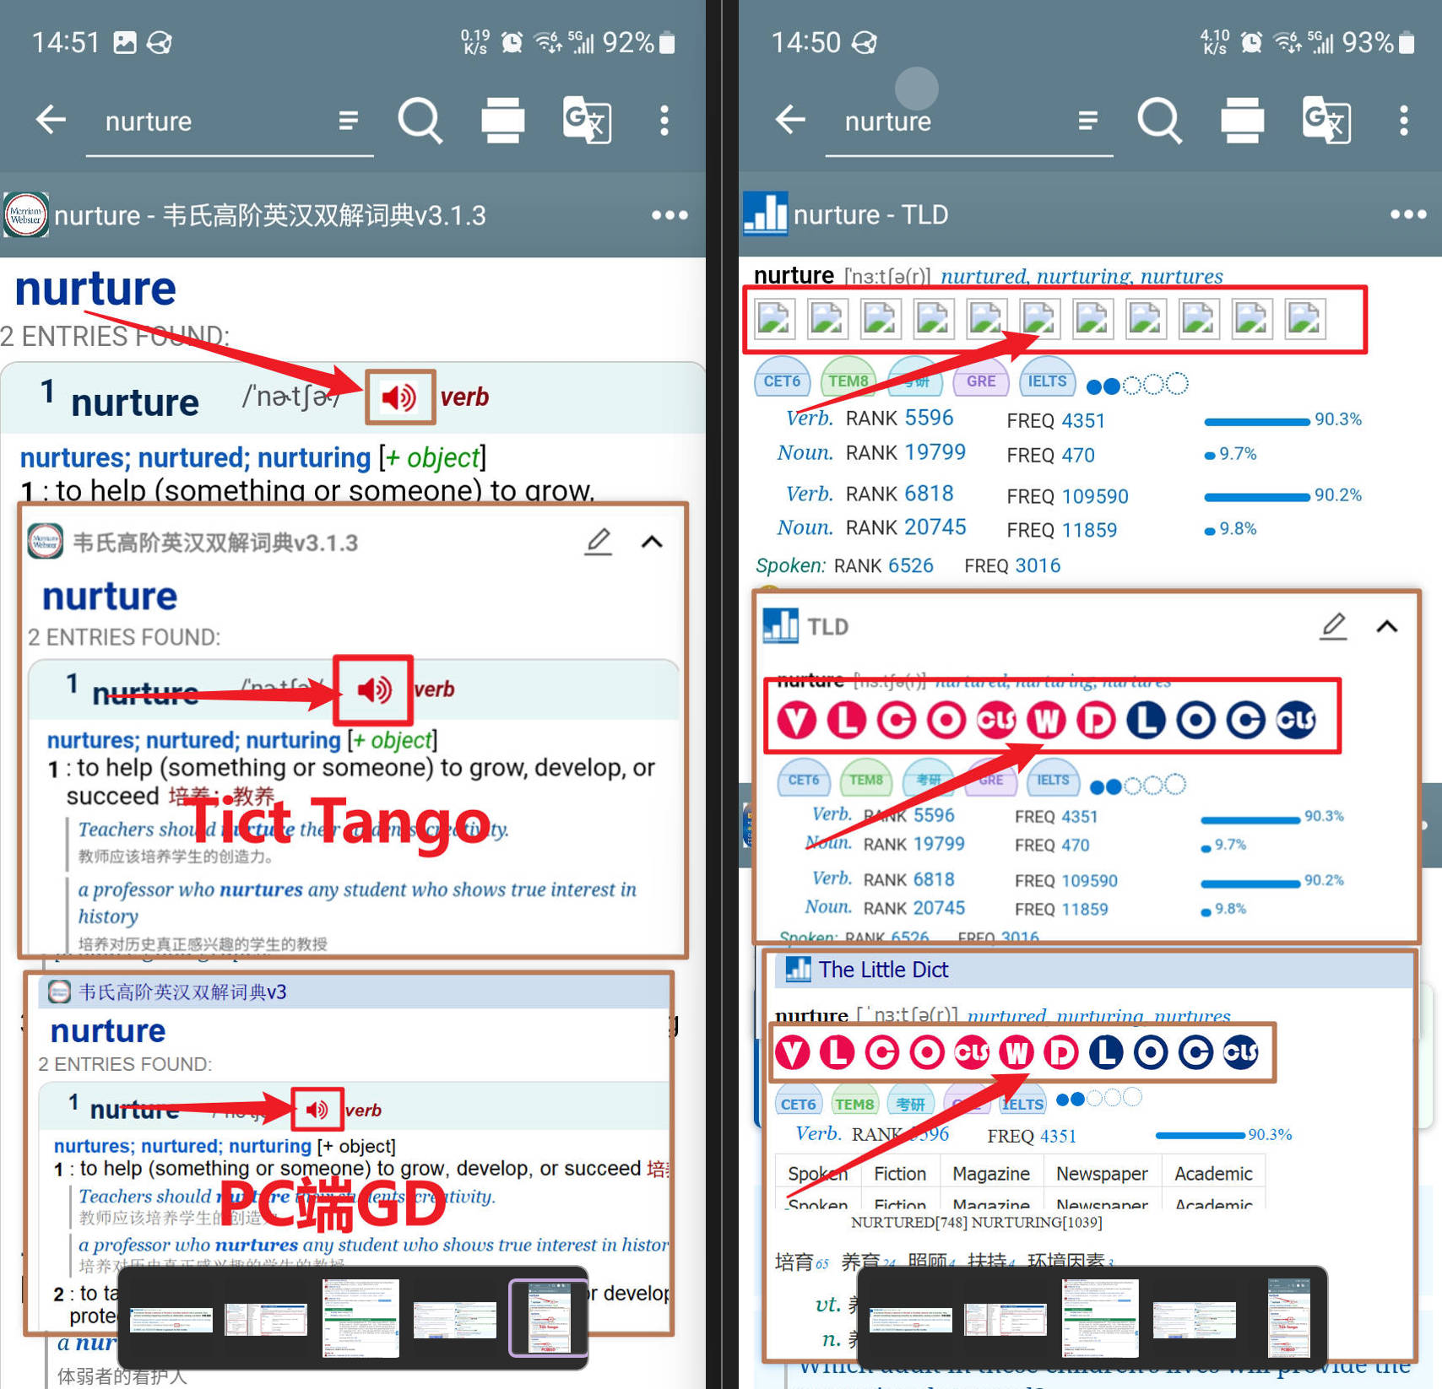Select the Academic tab in The Little Dict

point(1213,1173)
